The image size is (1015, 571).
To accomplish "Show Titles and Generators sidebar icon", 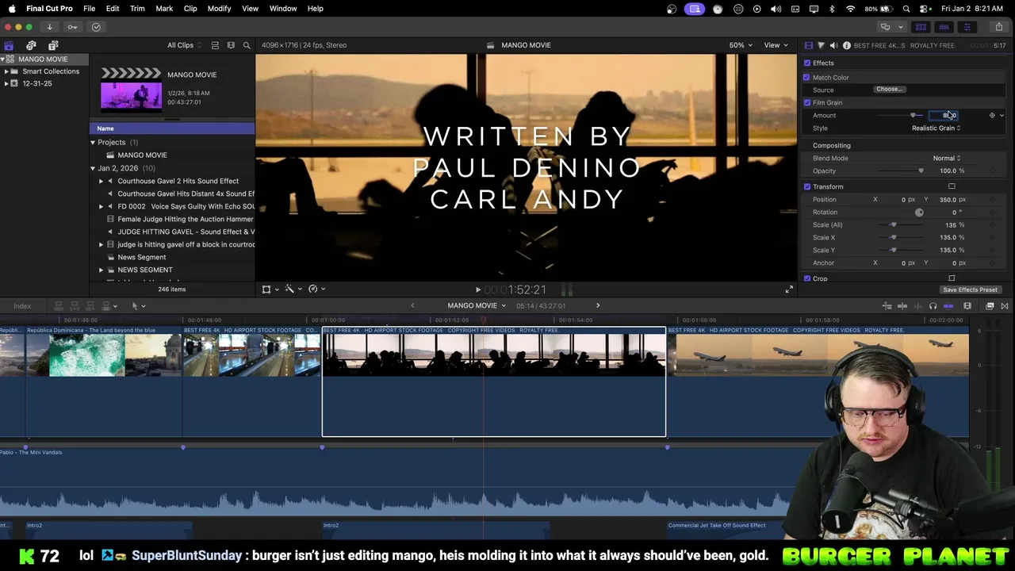I will point(53,45).
